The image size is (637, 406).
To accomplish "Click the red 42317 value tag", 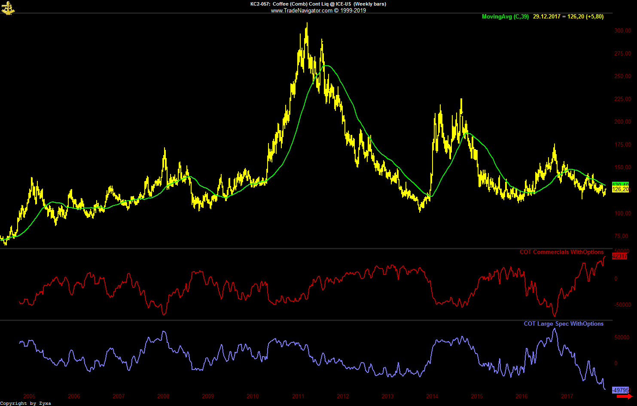I will 619,256.
